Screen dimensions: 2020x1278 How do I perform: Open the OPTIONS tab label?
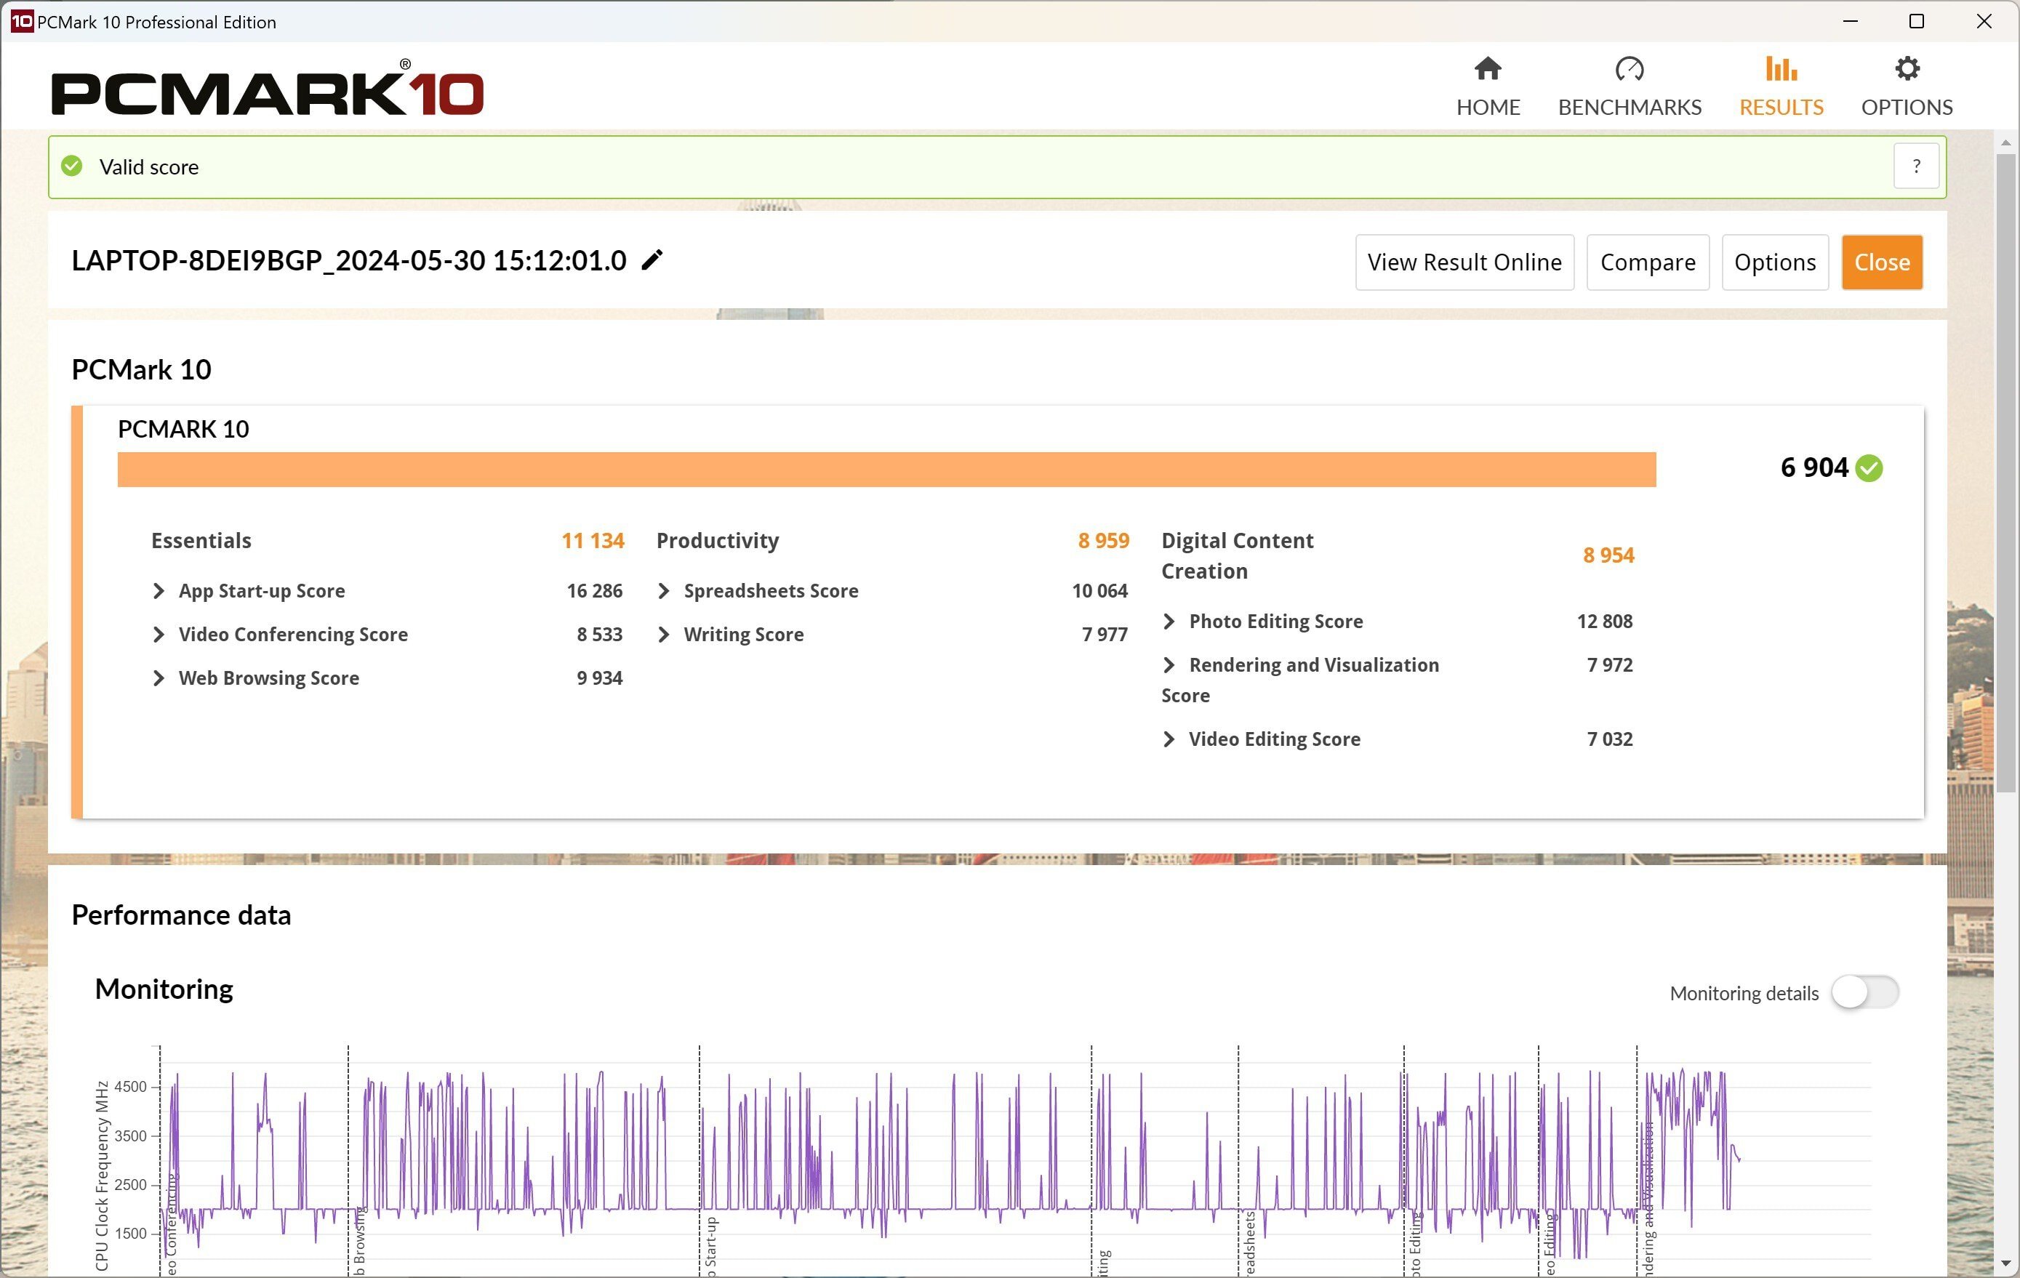click(1907, 108)
